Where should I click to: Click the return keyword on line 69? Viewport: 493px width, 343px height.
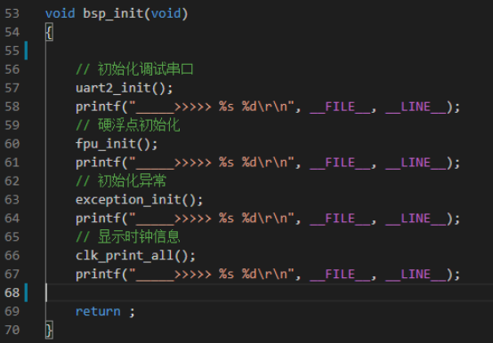(98, 312)
